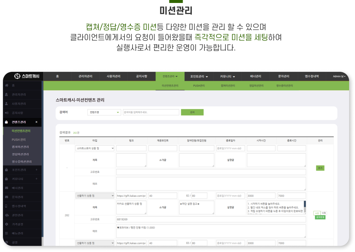Click the 컨텐츠관리 bag icon in sidebar
The height and width of the screenshot is (252, 355).
(x=7, y=122)
